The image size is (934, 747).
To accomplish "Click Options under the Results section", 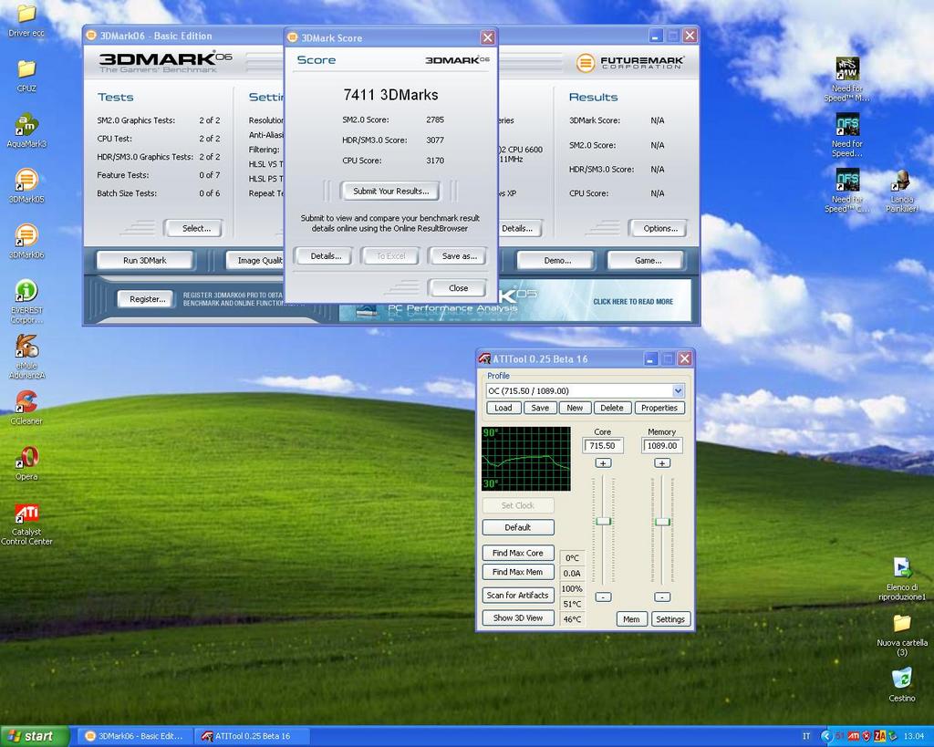I will click(659, 228).
